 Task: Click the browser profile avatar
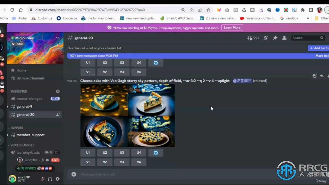319,10
